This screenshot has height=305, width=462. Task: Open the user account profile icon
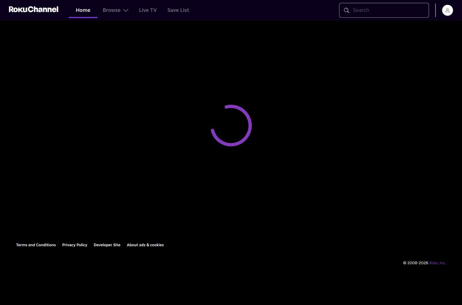point(447,10)
